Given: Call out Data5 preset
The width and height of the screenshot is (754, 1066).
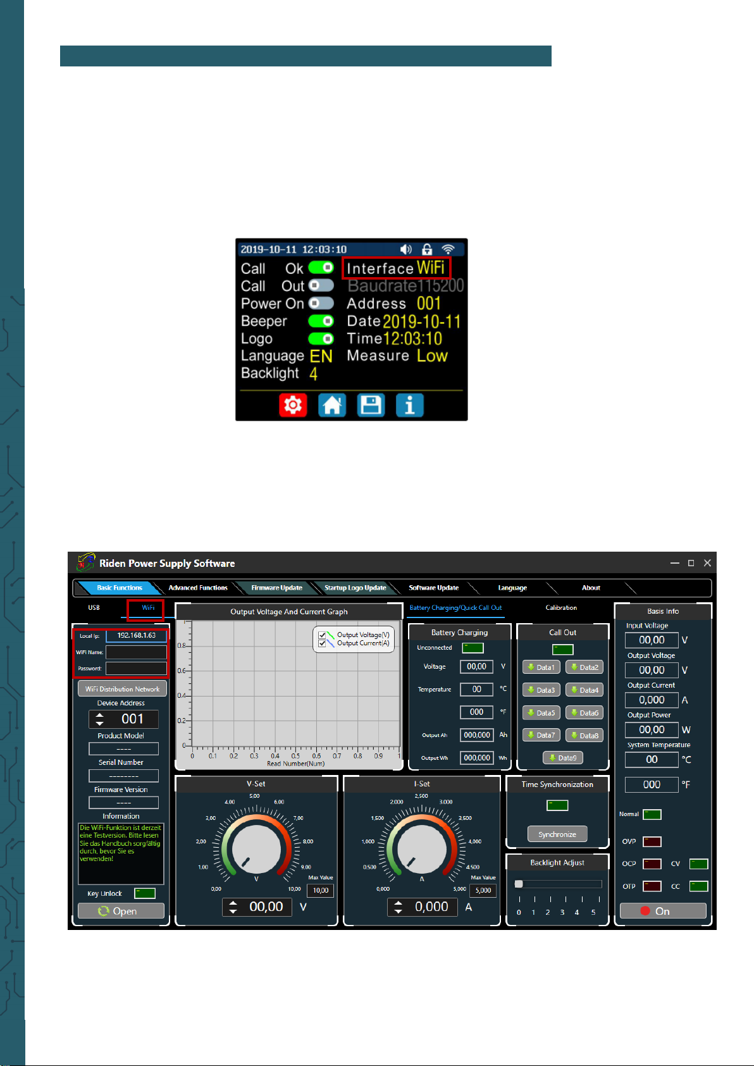Looking at the screenshot, I should [x=541, y=712].
